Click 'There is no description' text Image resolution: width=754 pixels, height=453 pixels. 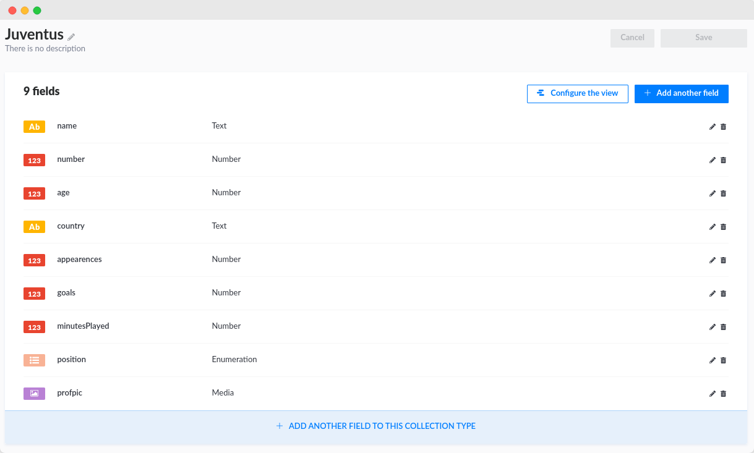coord(45,49)
